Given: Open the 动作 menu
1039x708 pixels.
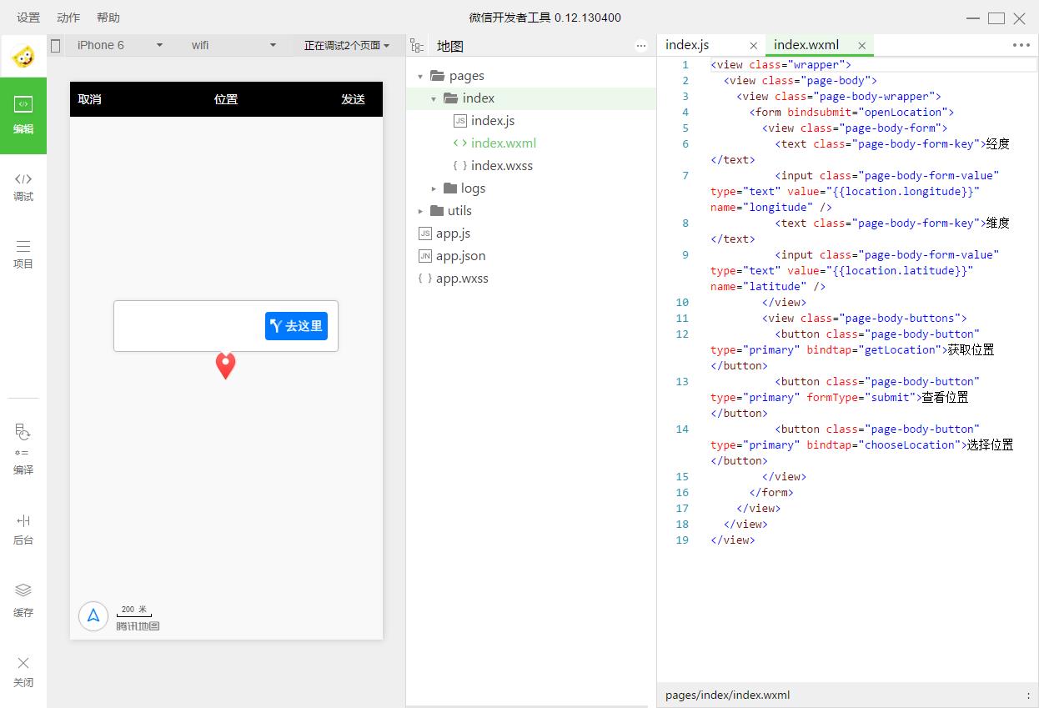Looking at the screenshot, I should point(68,18).
